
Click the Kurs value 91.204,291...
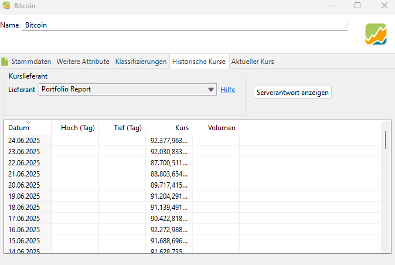tap(169, 196)
